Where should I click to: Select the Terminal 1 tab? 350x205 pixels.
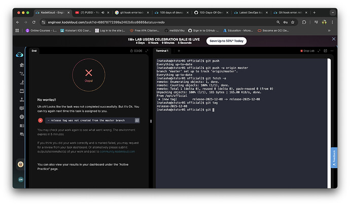tap(162, 51)
